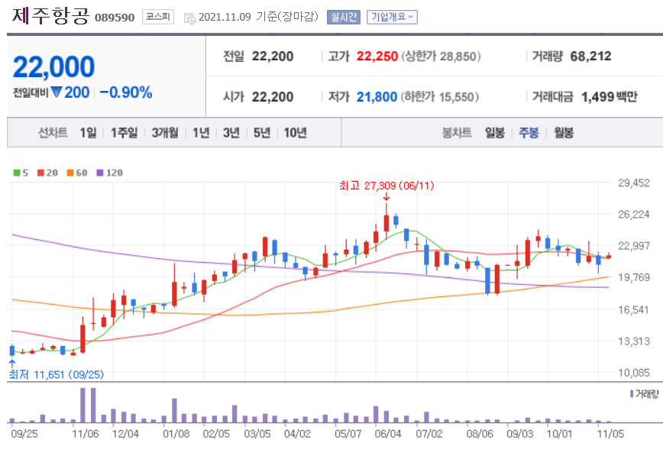Click the down arrow next to 200
Screen dimensions: 663x450
57,92
